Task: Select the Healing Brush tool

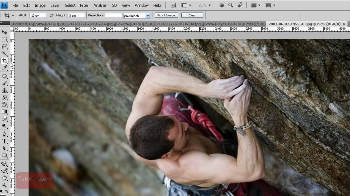Action: tap(4, 76)
